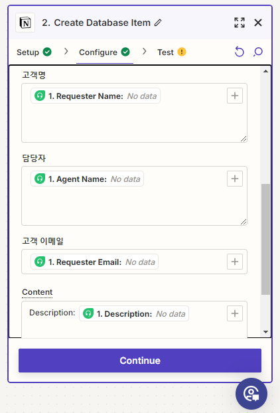This screenshot has height=413, width=280.
Task: Expand the step panel to fullscreen
Action: pos(240,23)
